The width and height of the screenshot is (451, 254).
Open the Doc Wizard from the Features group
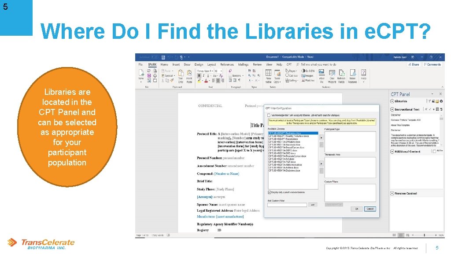[x=332, y=75]
